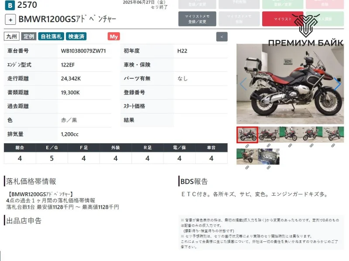This screenshot has height=261, width=349.
Task: Click the main motorcycle photo
Action: pos(290,84)
